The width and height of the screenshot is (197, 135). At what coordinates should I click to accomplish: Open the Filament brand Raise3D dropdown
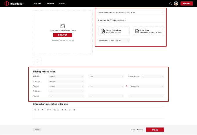click(x=66, y=86)
